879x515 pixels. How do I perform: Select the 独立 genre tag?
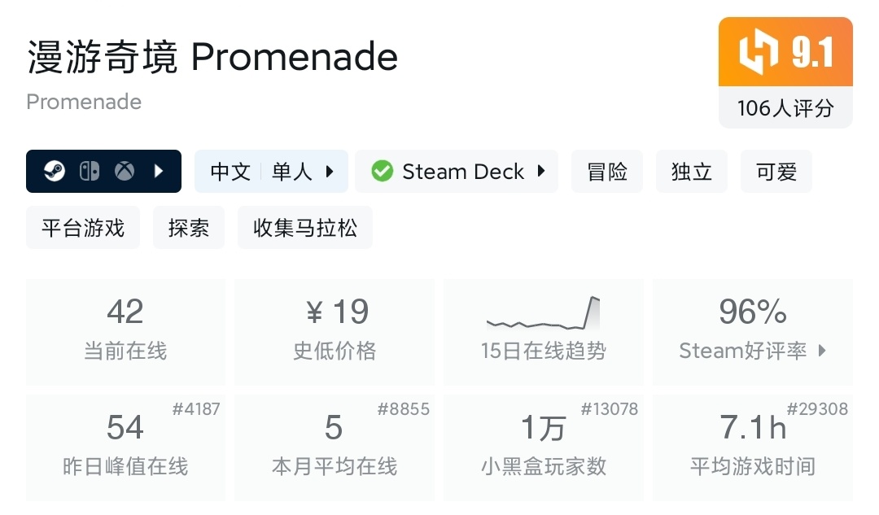692,172
